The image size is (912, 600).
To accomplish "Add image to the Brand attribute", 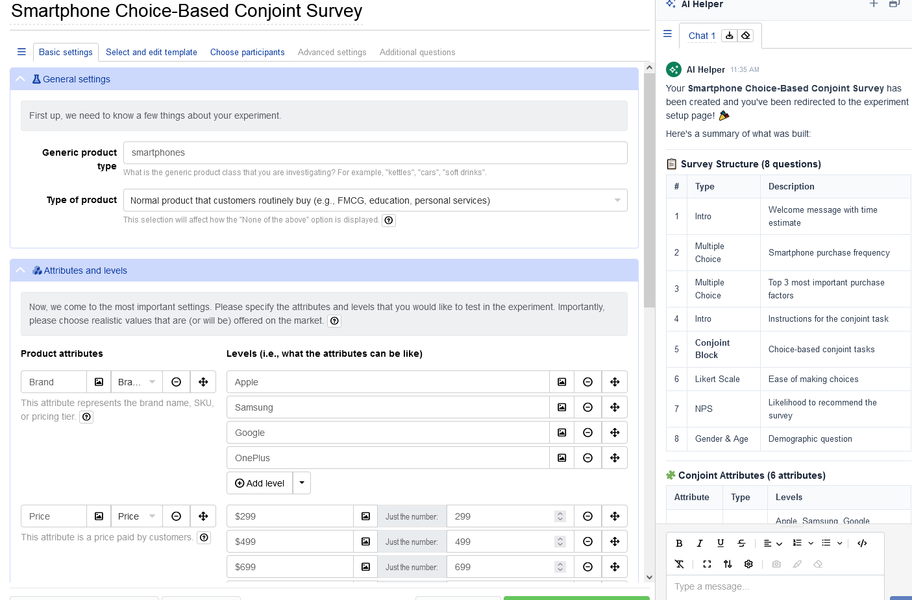I will pyautogui.click(x=99, y=382).
